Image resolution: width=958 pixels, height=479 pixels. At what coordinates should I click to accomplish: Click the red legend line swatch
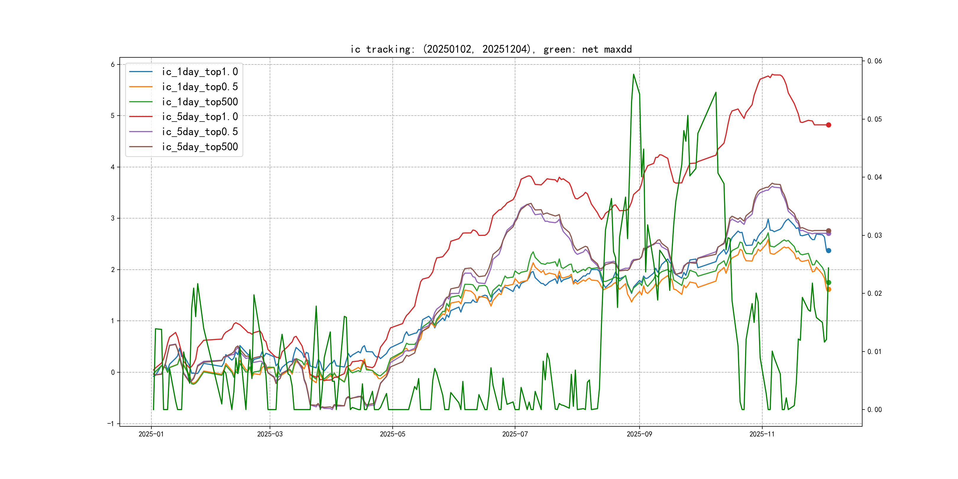[x=140, y=117]
